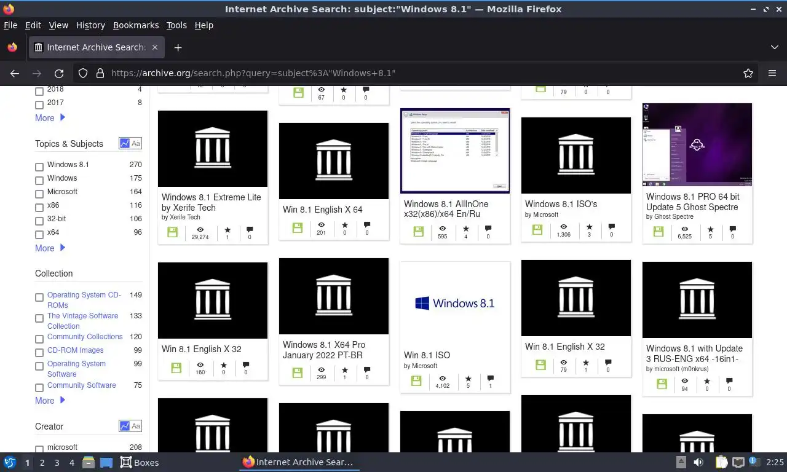This screenshot has height=472, width=787.
Task: Open the Windows Setup screenshot thumbnail of AllInOne
Action: click(455, 151)
